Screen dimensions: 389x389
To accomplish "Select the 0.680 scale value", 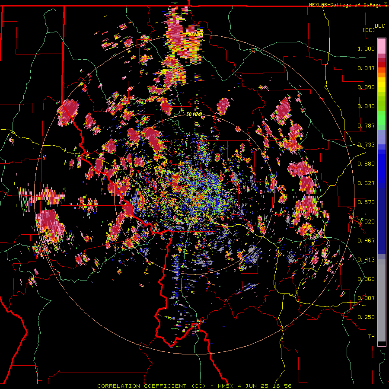I will click(366, 164).
